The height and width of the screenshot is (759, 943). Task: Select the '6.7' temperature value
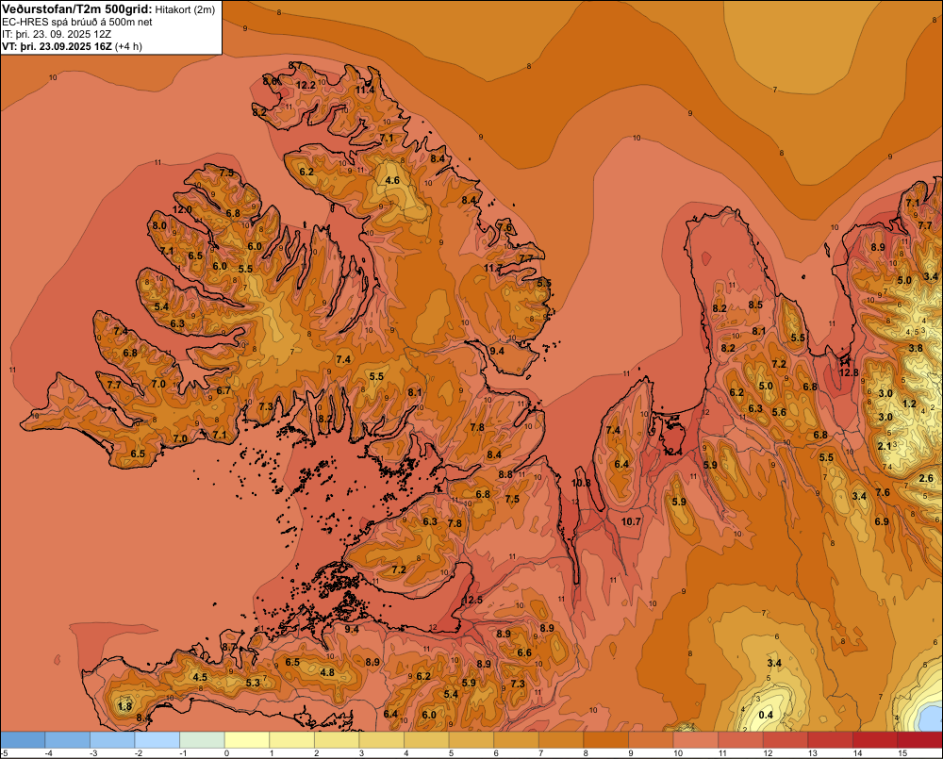click(223, 390)
